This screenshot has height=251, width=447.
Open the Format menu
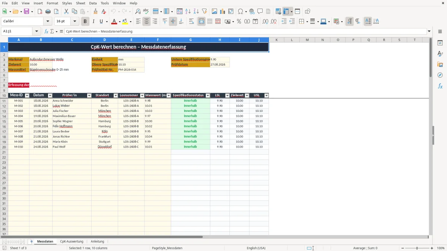[52, 3]
